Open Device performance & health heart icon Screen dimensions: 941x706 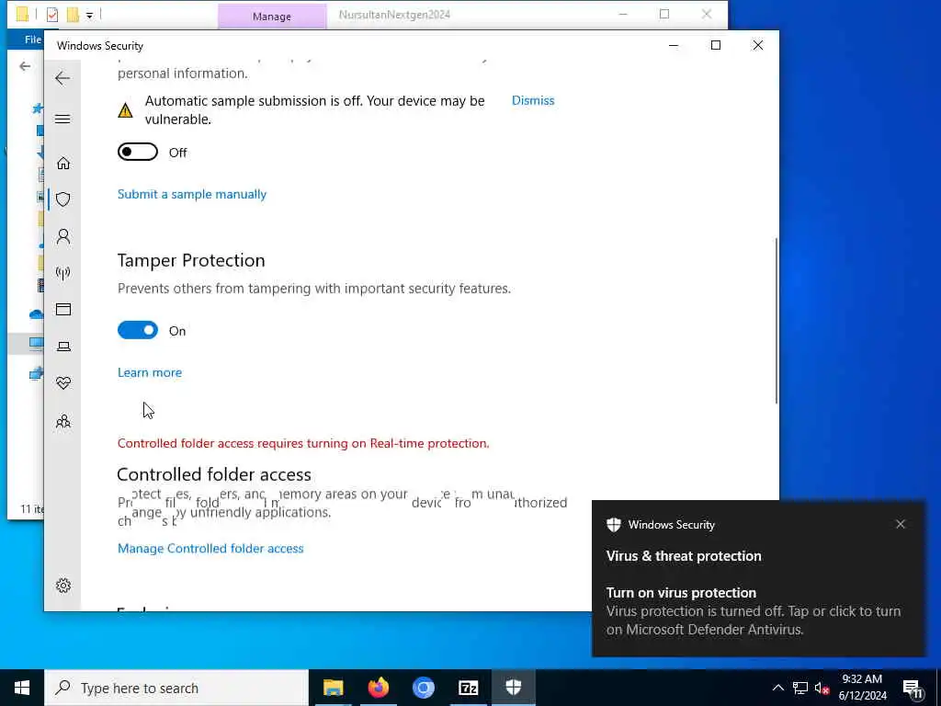63,383
